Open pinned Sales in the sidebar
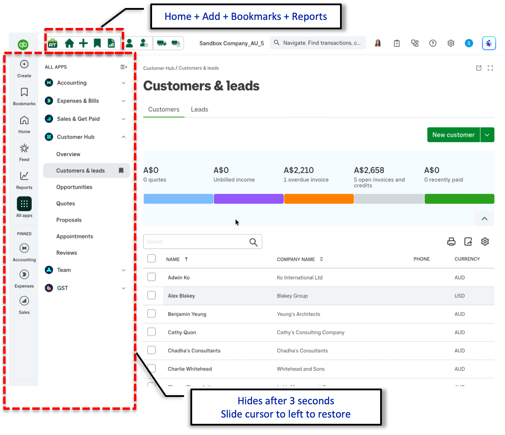 [24, 305]
